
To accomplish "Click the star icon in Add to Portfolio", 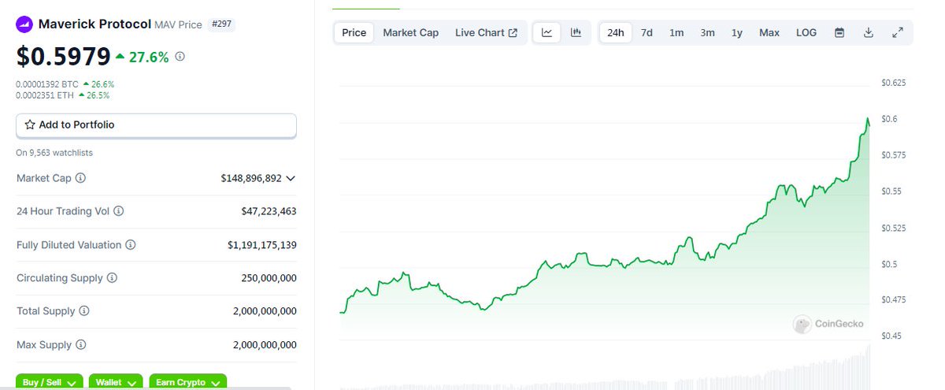I will [30, 124].
